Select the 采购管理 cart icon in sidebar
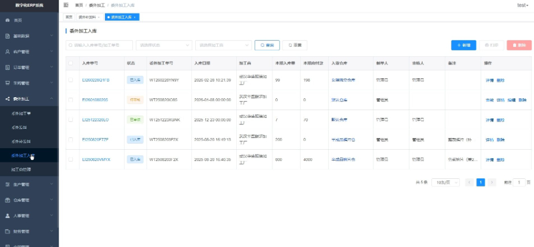Image resolution: width=534 pixels, height=247 pixels. pos(7,83)
